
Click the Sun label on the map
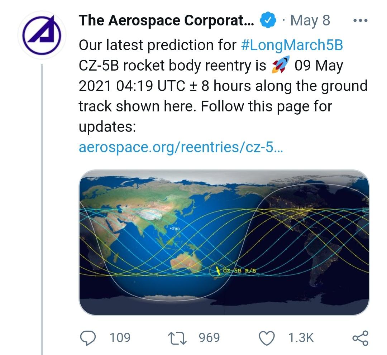(x=175, y=228)
